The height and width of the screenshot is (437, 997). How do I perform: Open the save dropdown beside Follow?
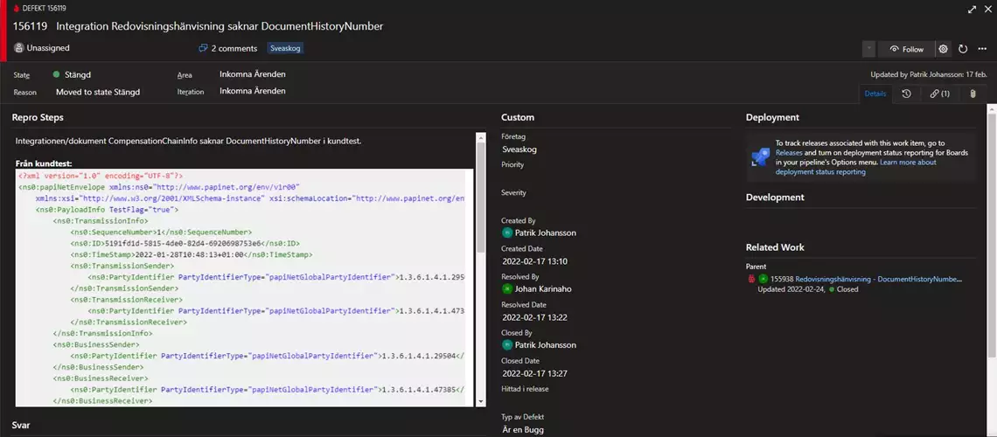(868, 49)
